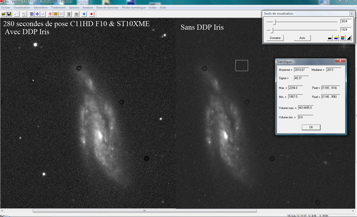Viewport: 357px width, 217px height.
Task: Select the black palette icon in Seuils
Action: click(x=330, y=38)
